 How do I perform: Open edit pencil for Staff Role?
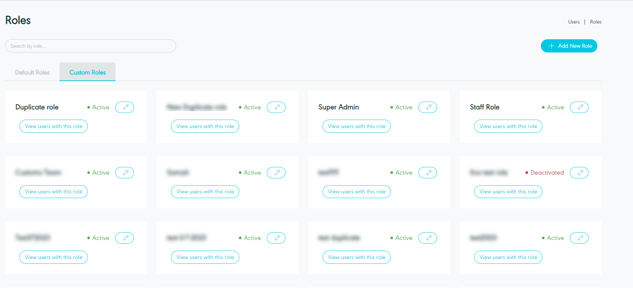[579, 107]
